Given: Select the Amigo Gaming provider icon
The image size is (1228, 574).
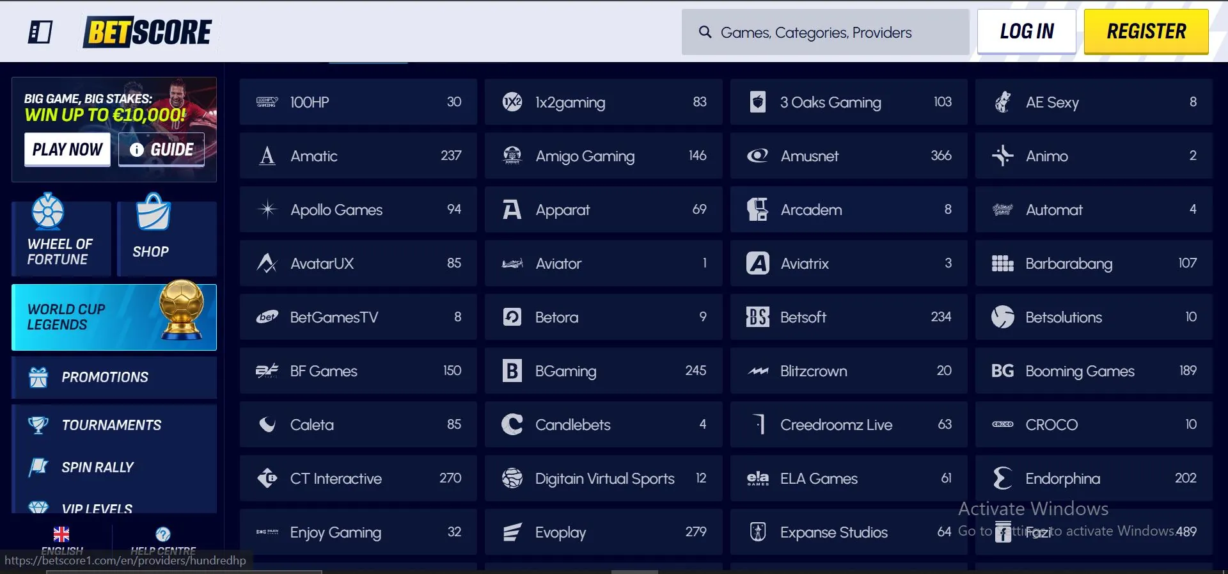Looking at the screenshot, I should click(x=512, y=155).
